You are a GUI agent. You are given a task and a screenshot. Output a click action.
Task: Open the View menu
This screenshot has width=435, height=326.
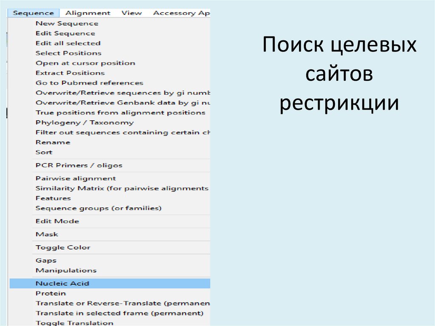[132, 13]
